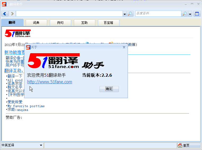Click the main translation input field
This screenshot has height=150, width=202.
click(69, 14)
